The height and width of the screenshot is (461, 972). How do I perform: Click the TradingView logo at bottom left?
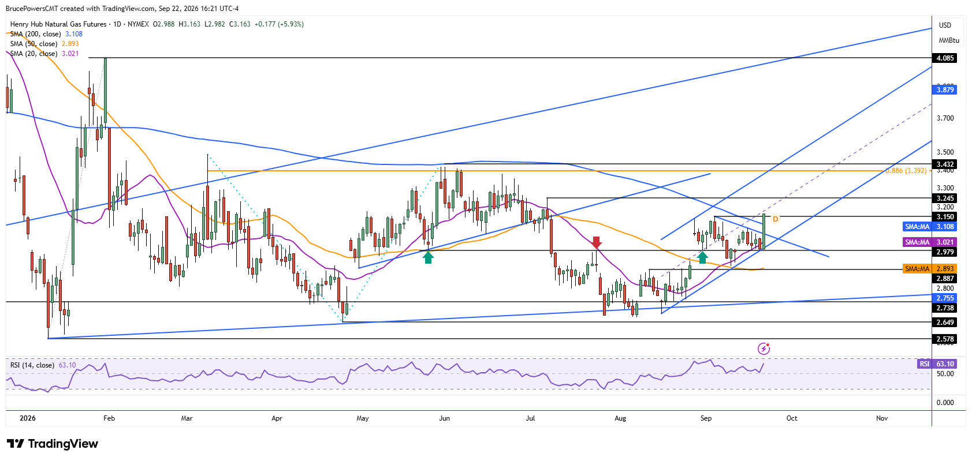tap(53, 444)
